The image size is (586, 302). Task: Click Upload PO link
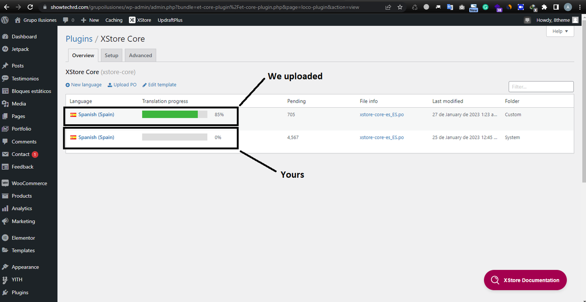tap(122, 85)
